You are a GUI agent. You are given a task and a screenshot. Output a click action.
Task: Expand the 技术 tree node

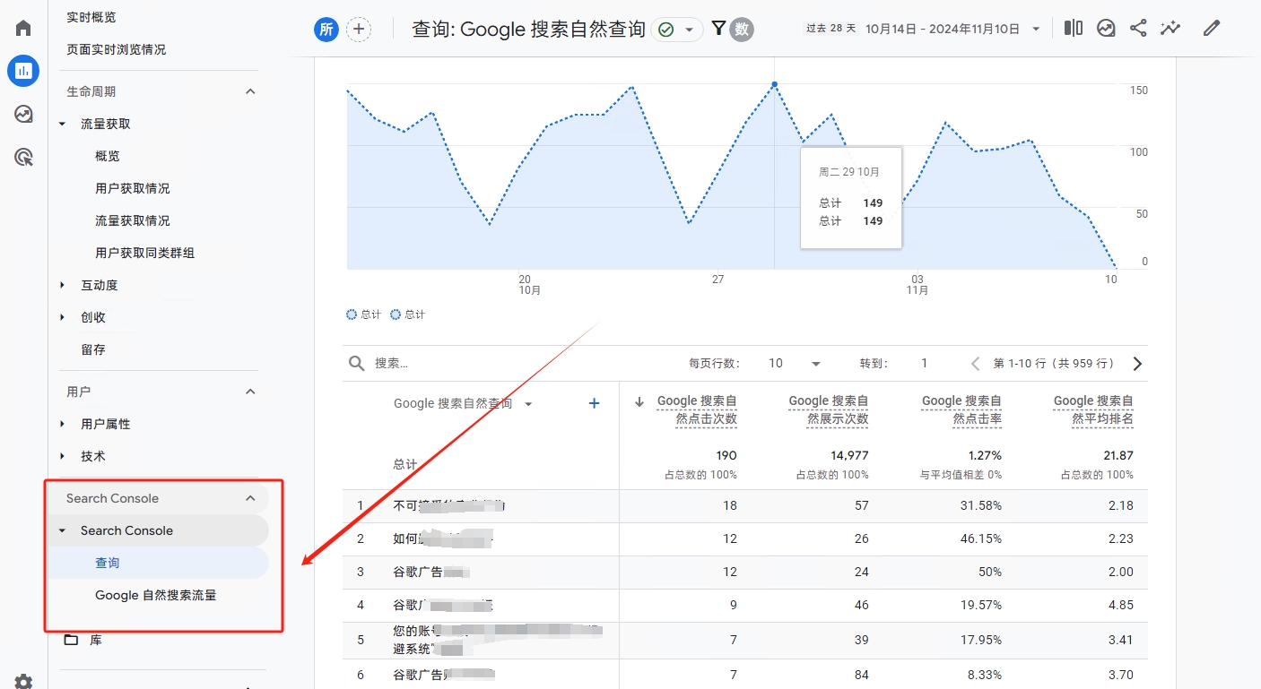[62, 456]
